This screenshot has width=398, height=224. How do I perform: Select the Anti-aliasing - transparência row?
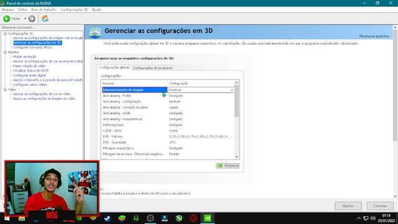[168, 119]
